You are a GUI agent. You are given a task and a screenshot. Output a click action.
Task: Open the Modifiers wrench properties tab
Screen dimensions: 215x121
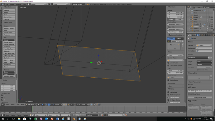[x=206, y=35]
